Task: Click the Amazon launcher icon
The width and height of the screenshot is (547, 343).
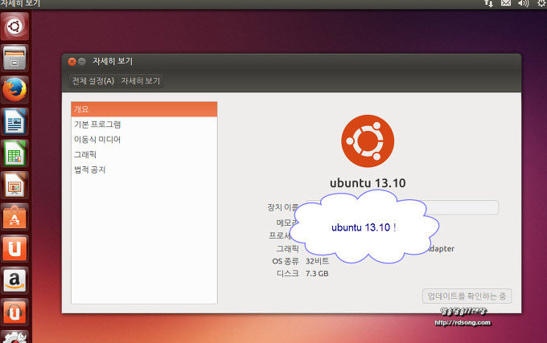Action: coord(14,280)
